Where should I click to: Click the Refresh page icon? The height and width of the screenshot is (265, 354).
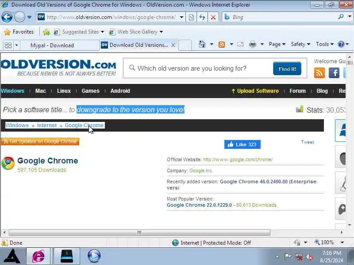tap(202, 17)
